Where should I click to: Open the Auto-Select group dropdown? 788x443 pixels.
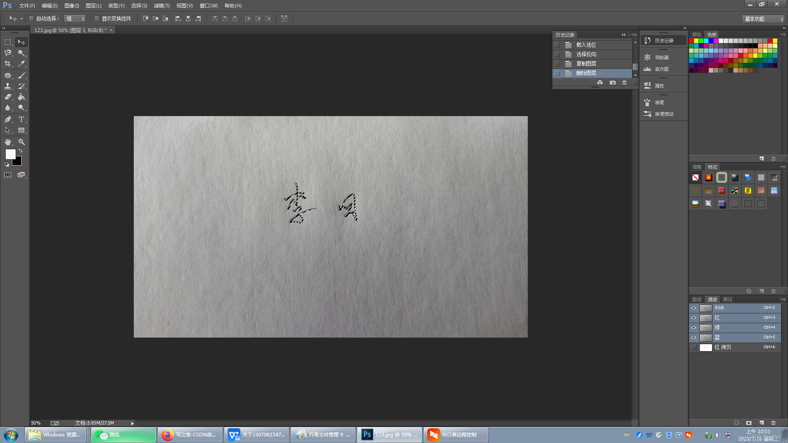[x=75, y=18]
